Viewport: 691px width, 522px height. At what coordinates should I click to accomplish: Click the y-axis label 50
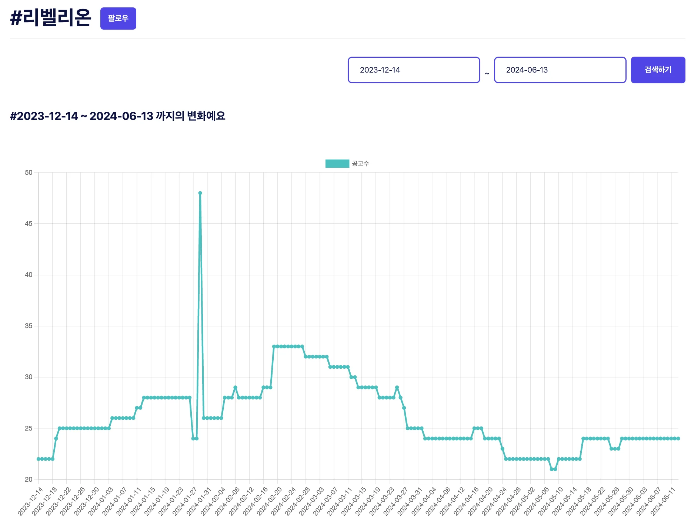click(x=29, y=173)
